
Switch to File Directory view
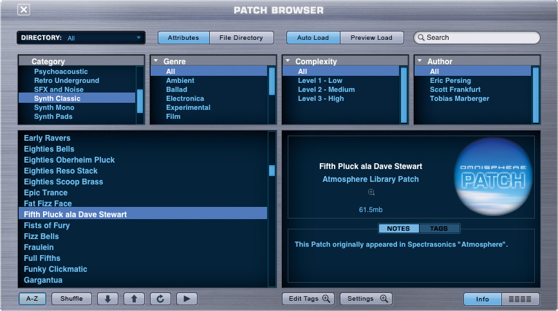pos(241,38)
